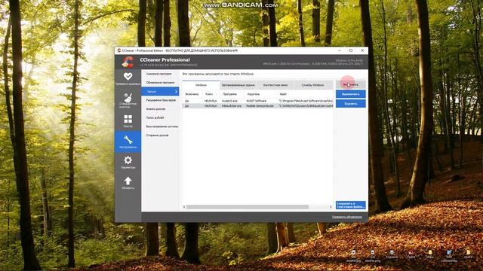
Task: Click the left arrow of the horizontal scrollbar
Action: [x=184, y=207]
